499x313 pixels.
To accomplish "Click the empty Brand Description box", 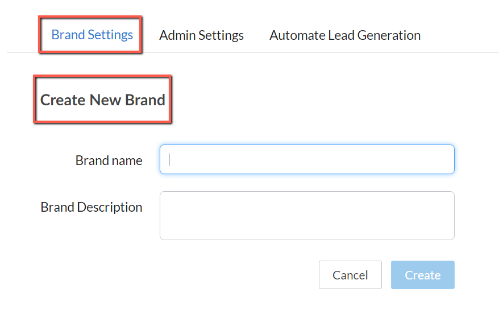I will (x=307, y=215).
